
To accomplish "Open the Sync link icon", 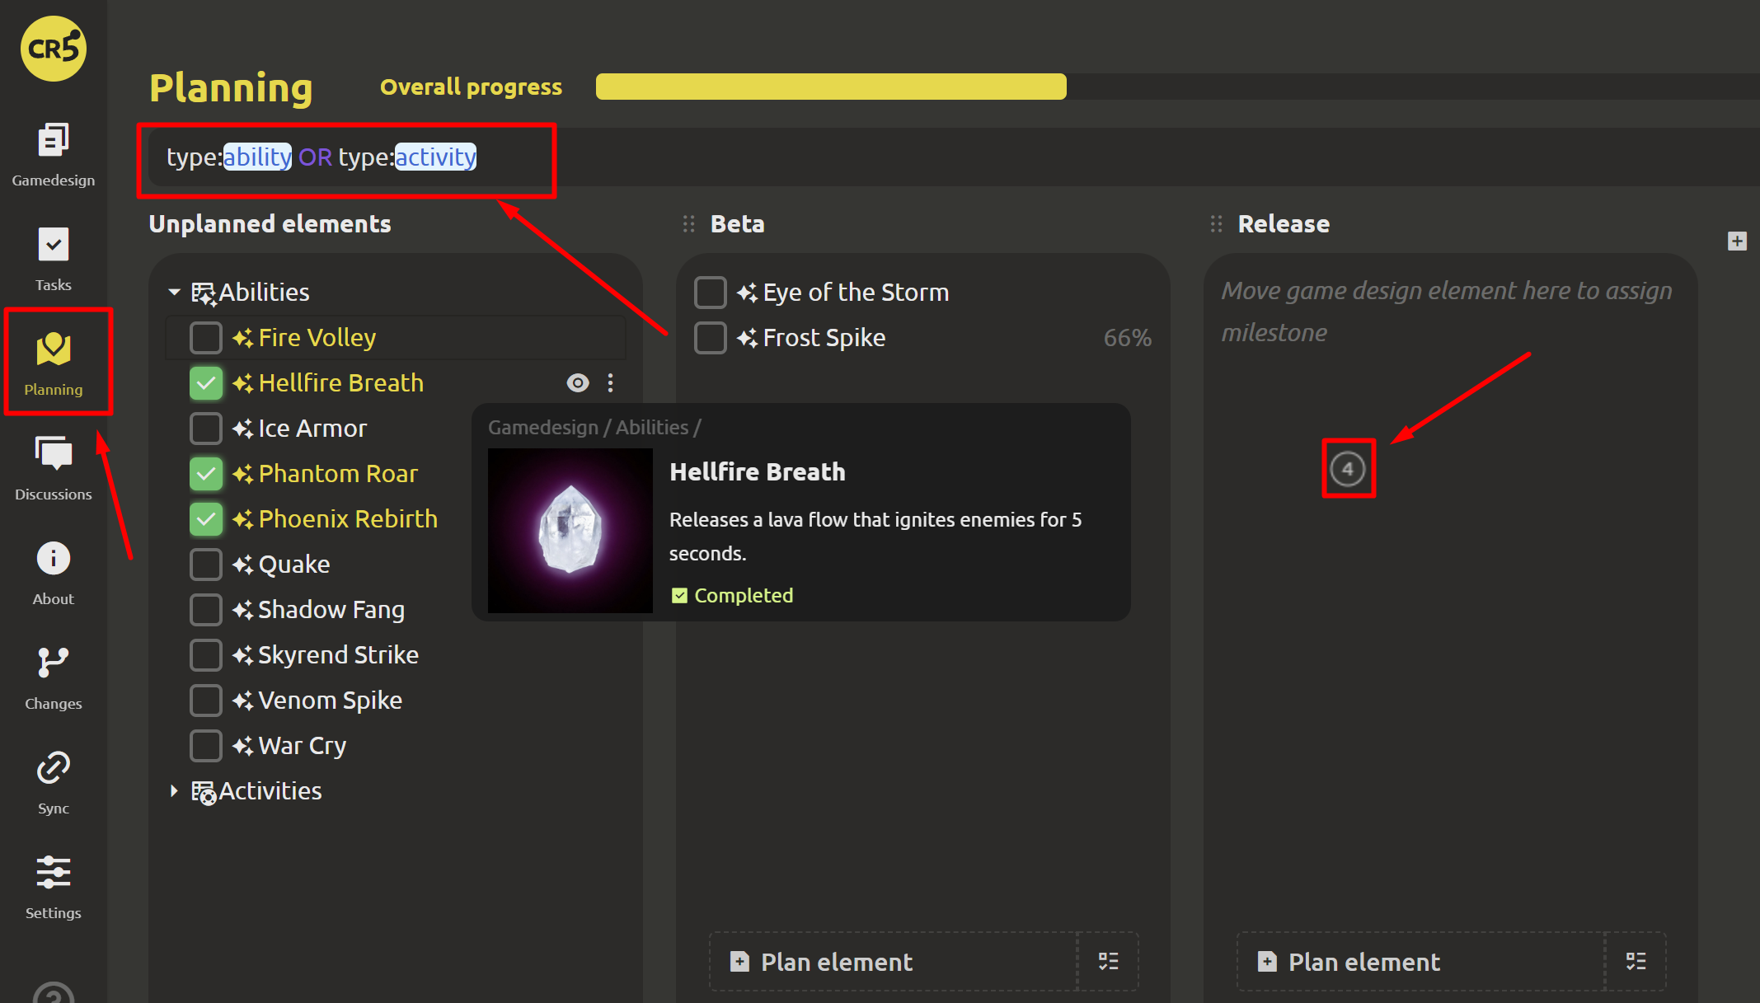I will pos(53,767).
